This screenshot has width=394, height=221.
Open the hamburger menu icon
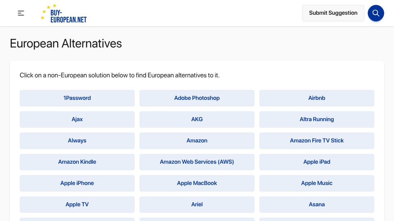click(21, 13)
